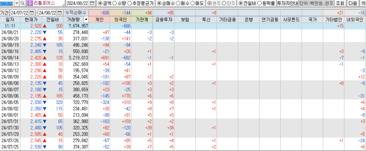Select the 천주 radio button

(210, 3)
